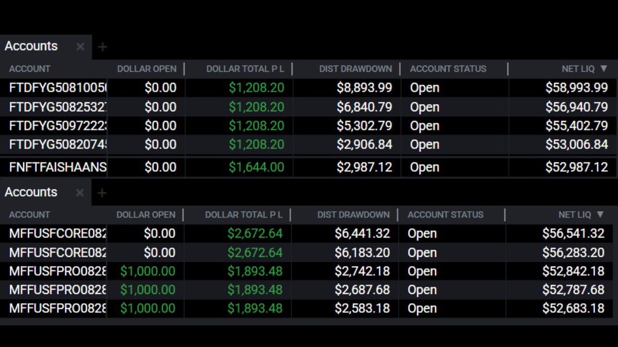618x347 pixels.
Task: Sort by the ACCOUNT column header in the MFFUSF panel
Action: tap(30, 215)
